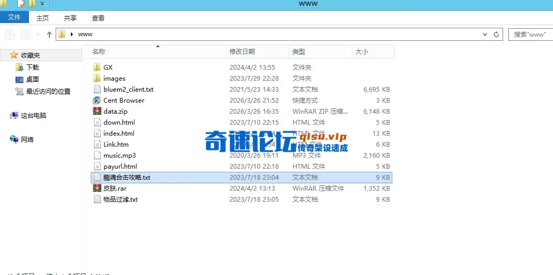The image size is (553, 275).
Task: Select the 物品过滤.txt file name
Action: tap(121, 200)
